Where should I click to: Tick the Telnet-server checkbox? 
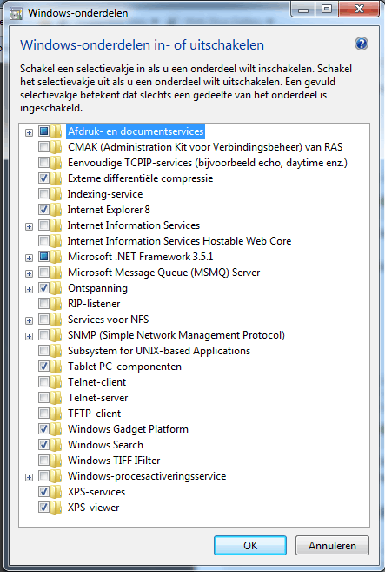(43, 398)
